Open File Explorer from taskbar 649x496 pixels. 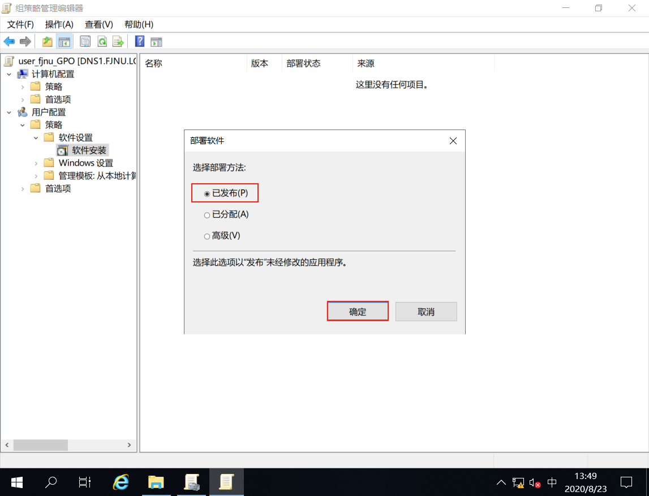(156, 482)
